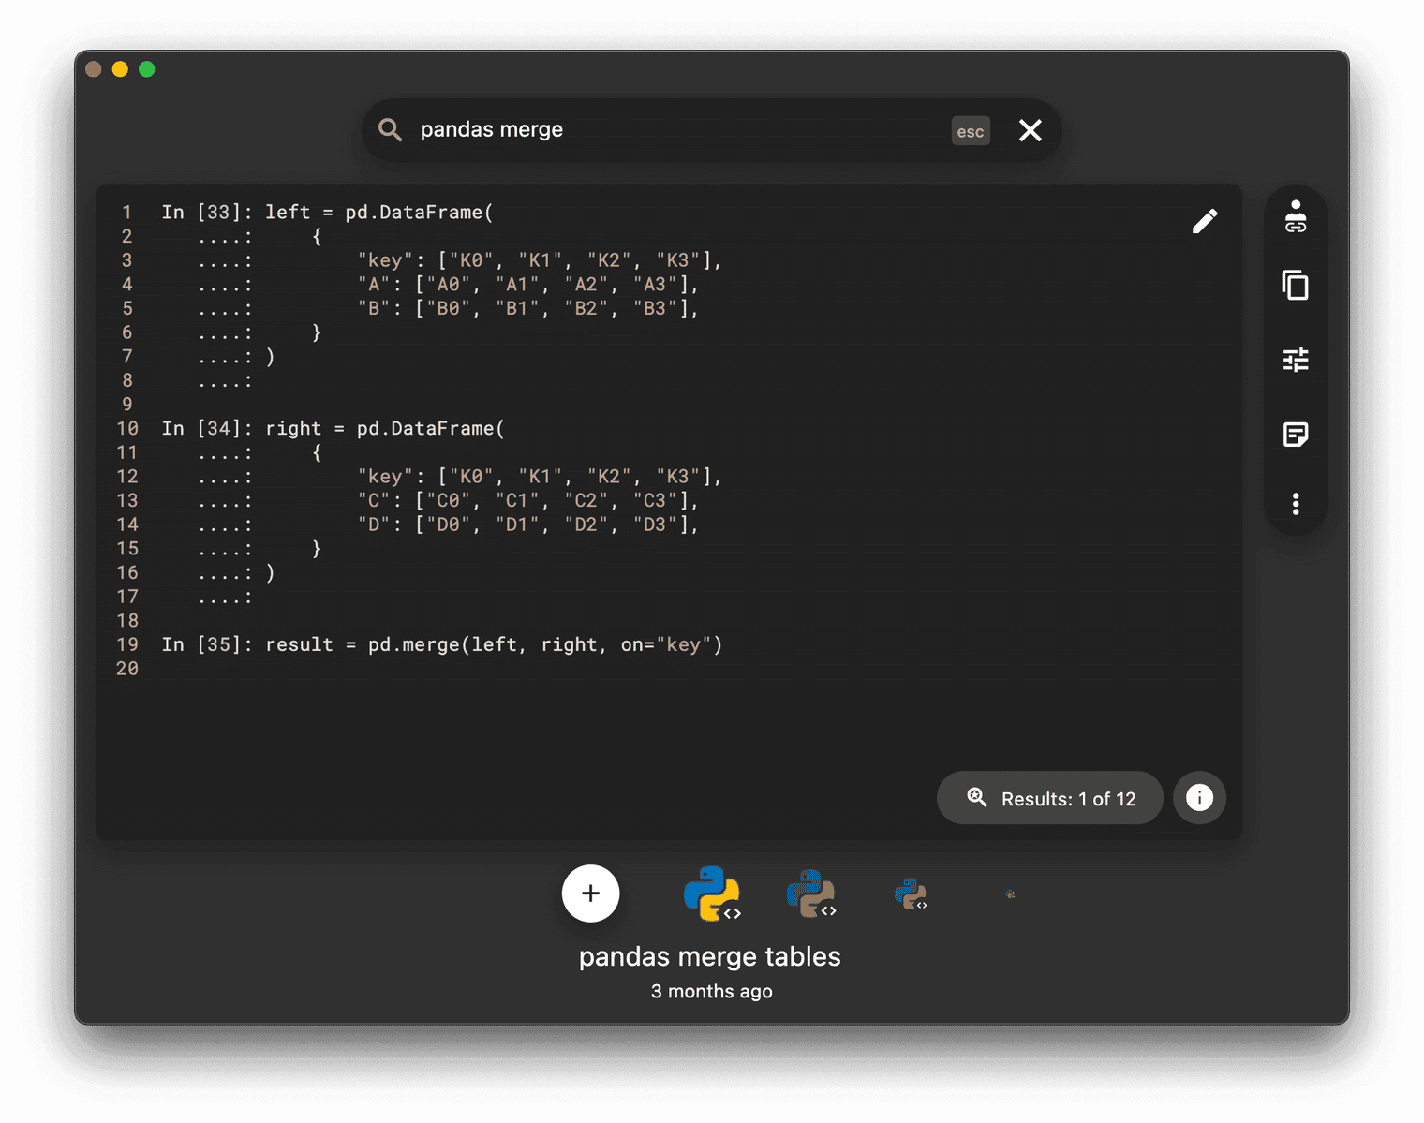The height and width of the screenshot is (1123, 1424).
Task: Open the annotations note icon
Action: click(x=1296, y=435)
